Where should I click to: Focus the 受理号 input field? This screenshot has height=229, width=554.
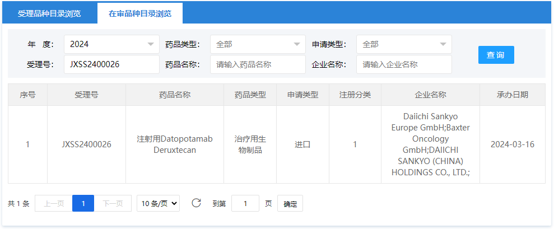click(x=111, y=64)
